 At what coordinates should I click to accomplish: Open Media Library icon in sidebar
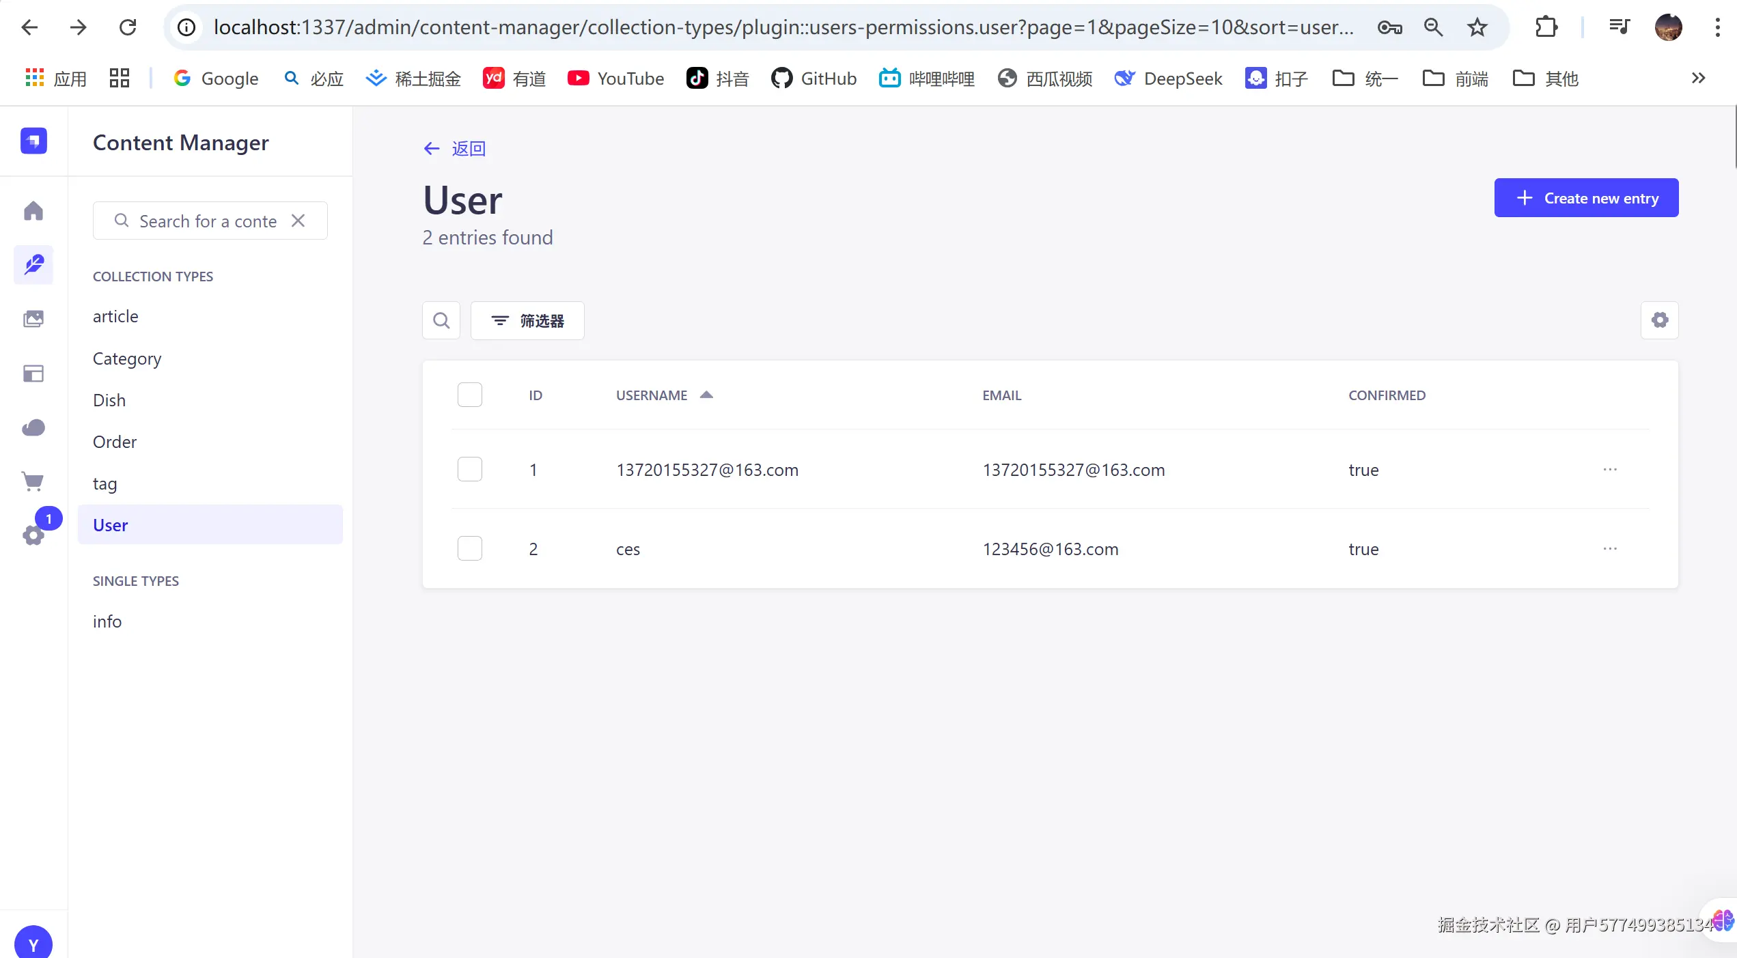point(33,319)
